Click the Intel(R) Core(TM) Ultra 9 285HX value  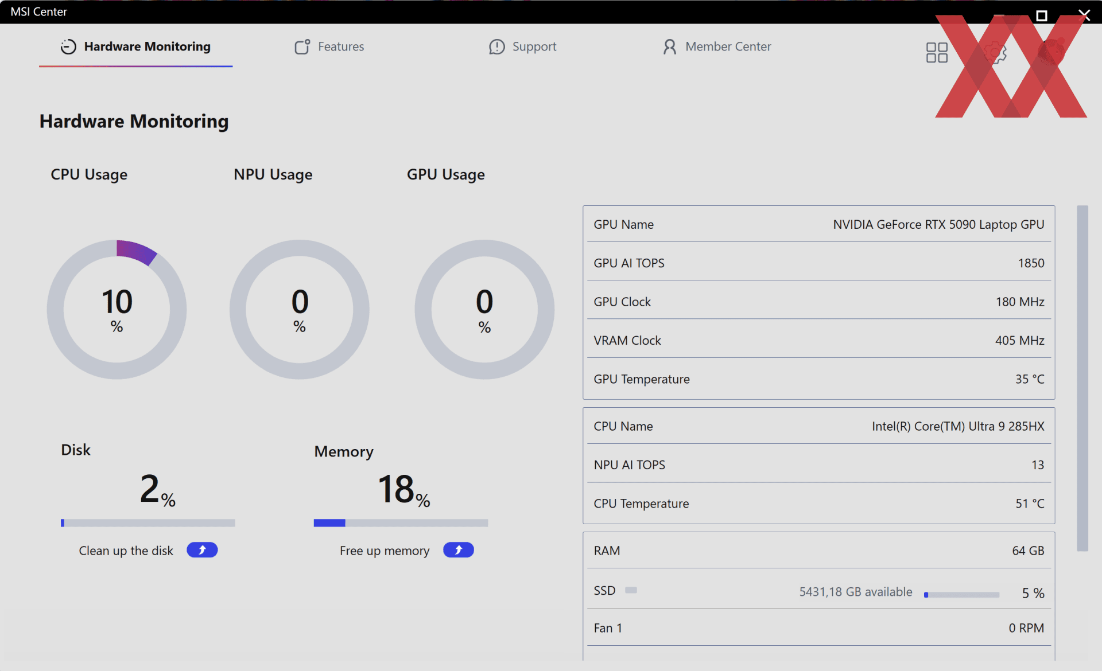point(958,426)
